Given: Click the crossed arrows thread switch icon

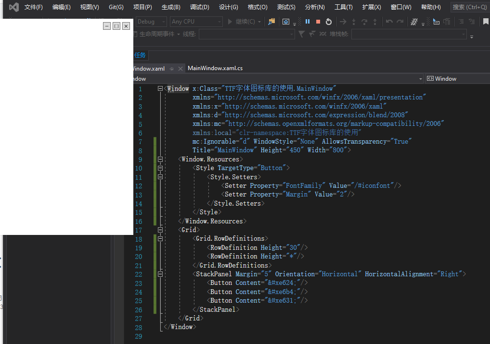Looking at the screenshot, I should (x=323, y=34).
